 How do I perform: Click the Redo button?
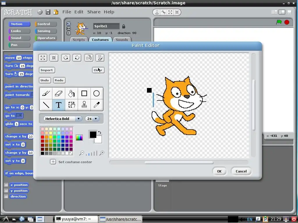point(59,80)
